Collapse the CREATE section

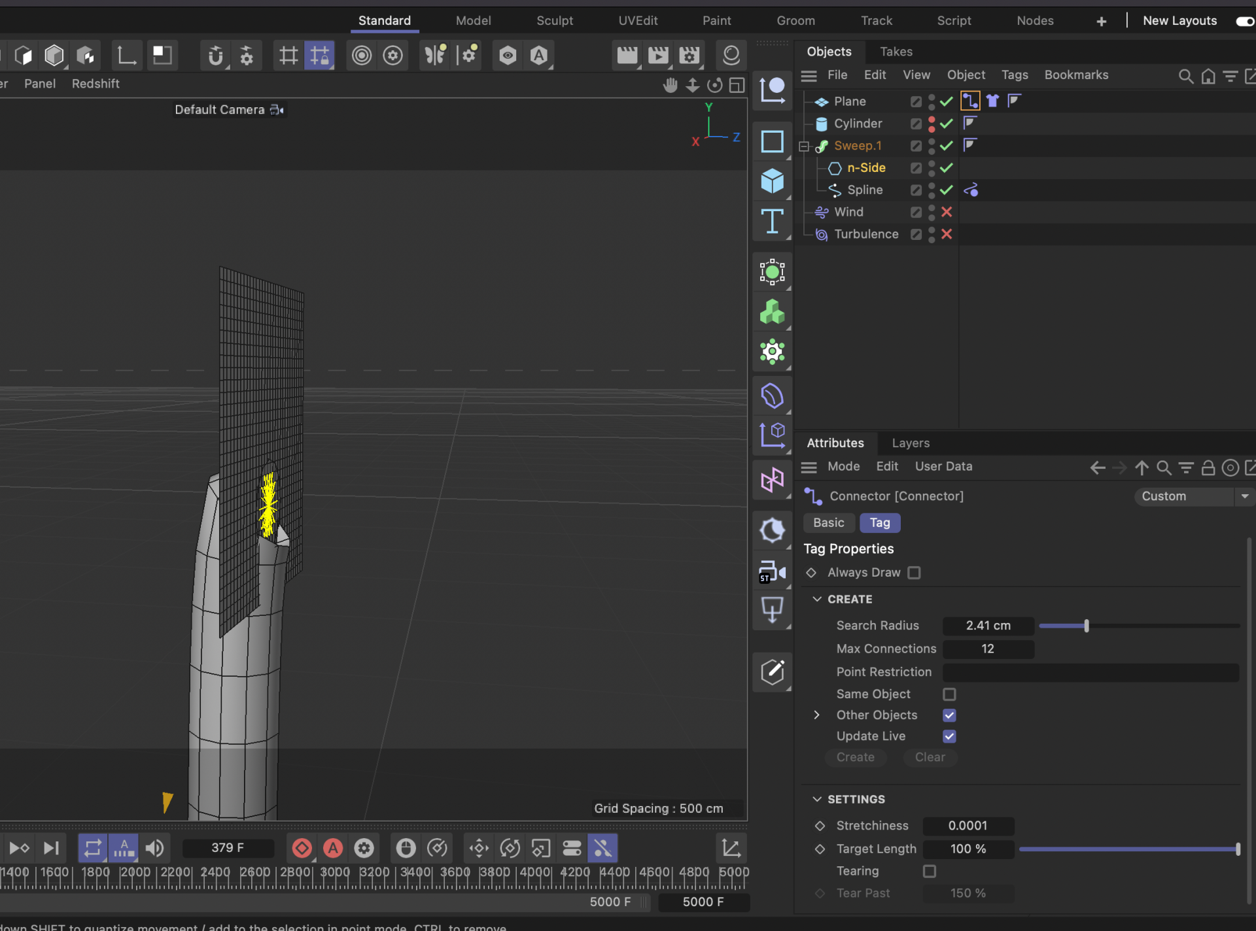click(817, 599)
